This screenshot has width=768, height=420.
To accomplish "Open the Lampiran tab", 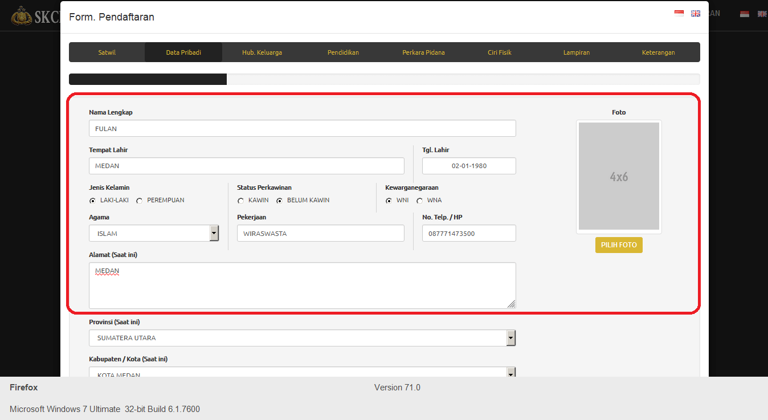I will [577, 52].
